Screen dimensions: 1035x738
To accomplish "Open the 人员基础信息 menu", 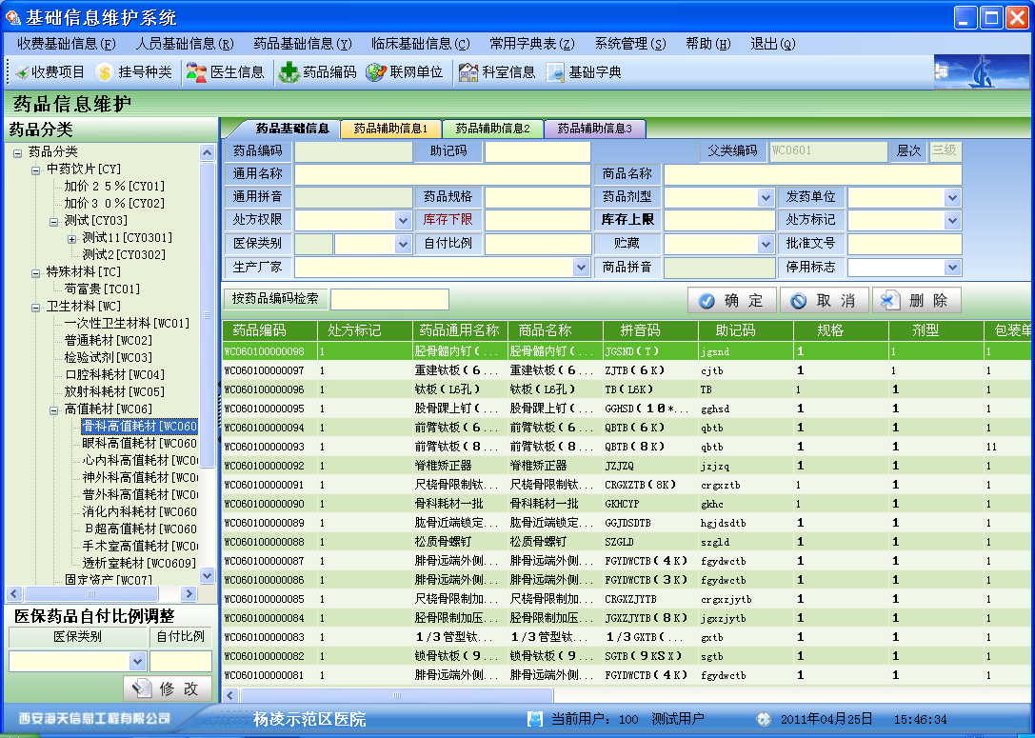I will click(x=185, y=44).
